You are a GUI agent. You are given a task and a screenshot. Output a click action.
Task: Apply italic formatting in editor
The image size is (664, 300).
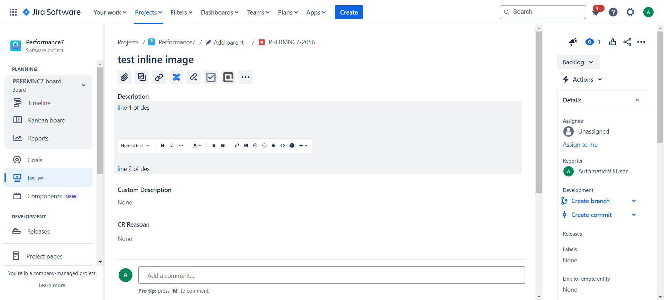coord(172,146)
